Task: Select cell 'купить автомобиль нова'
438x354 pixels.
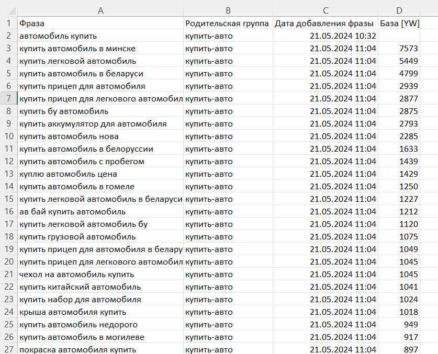Action: [x=100, y=136]
